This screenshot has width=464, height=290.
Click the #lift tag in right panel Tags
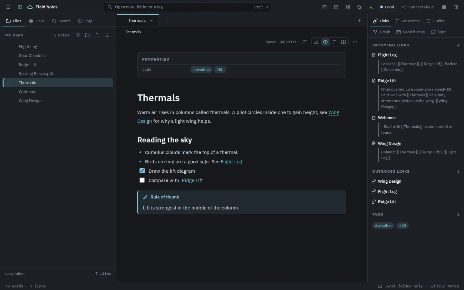403,226
